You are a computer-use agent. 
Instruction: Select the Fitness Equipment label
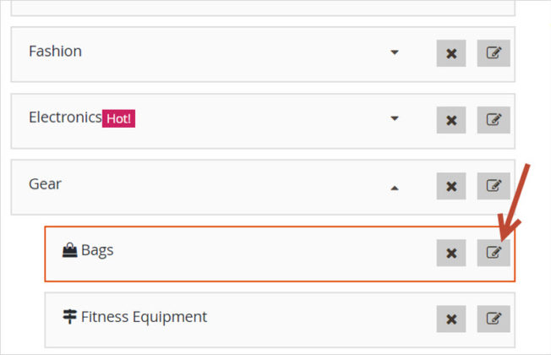tap(144, 317)
